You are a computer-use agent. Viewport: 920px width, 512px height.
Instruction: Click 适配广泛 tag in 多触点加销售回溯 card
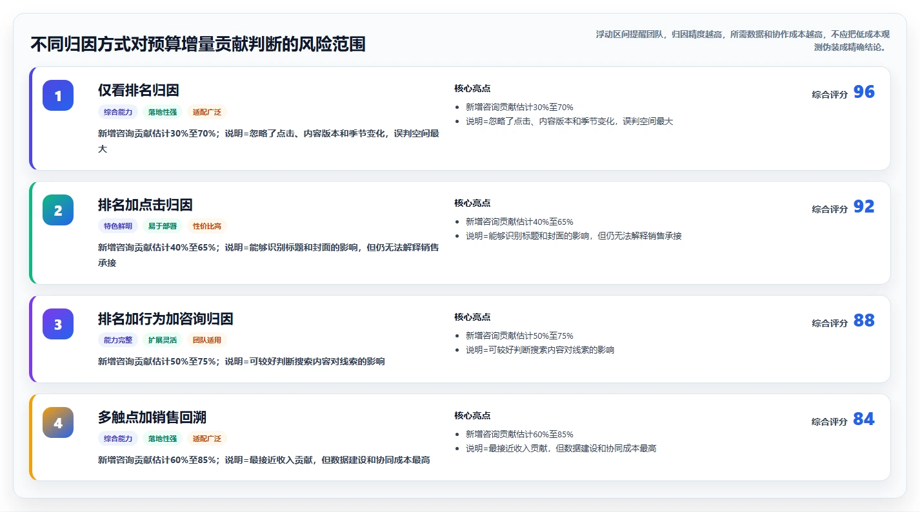pos(207,439)
